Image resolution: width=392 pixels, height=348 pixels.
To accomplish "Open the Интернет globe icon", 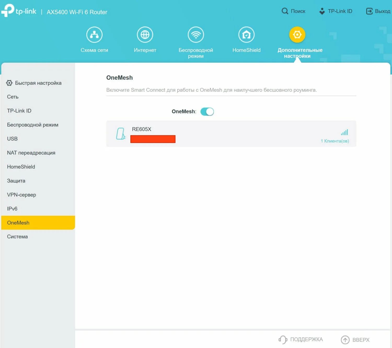I will point(145,35).
